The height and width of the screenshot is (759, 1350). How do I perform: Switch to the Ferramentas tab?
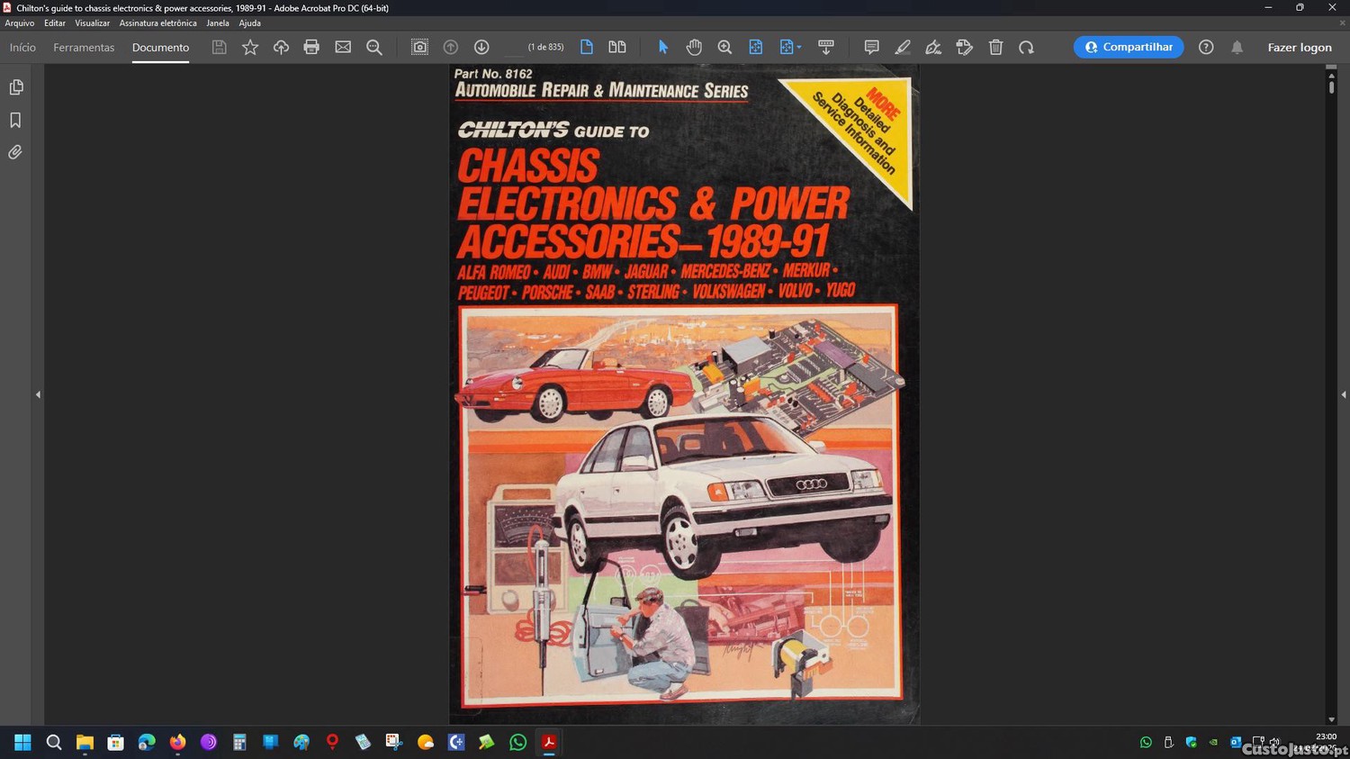pos(84,47)
